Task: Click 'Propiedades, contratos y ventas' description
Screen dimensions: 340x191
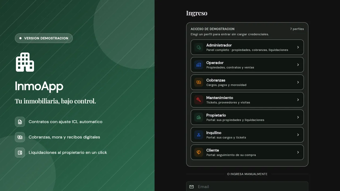Action: point(230,67)
